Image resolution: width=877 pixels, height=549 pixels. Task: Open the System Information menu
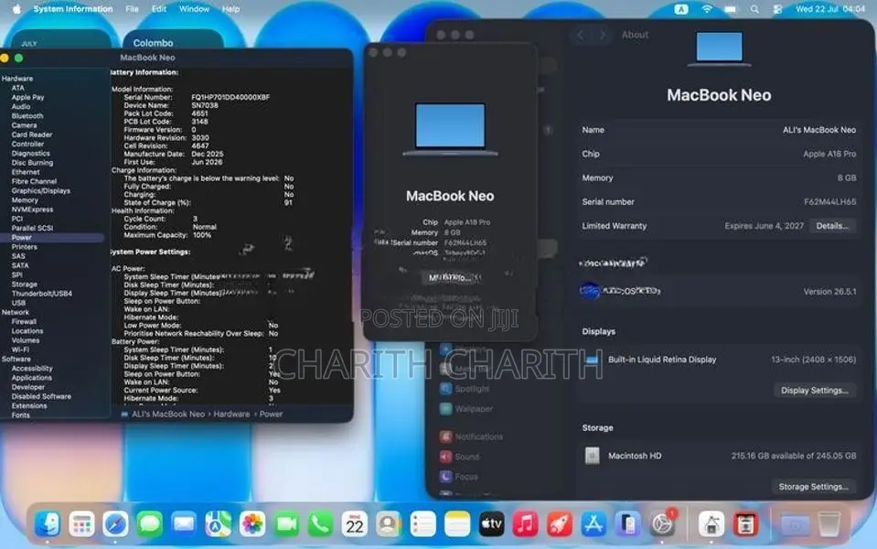pyautogui.click(x=73, y=9)
